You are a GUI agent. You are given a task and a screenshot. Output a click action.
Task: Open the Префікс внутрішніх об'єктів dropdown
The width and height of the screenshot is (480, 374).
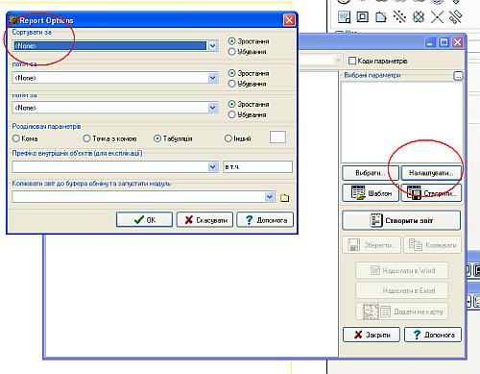click(213, 166)
